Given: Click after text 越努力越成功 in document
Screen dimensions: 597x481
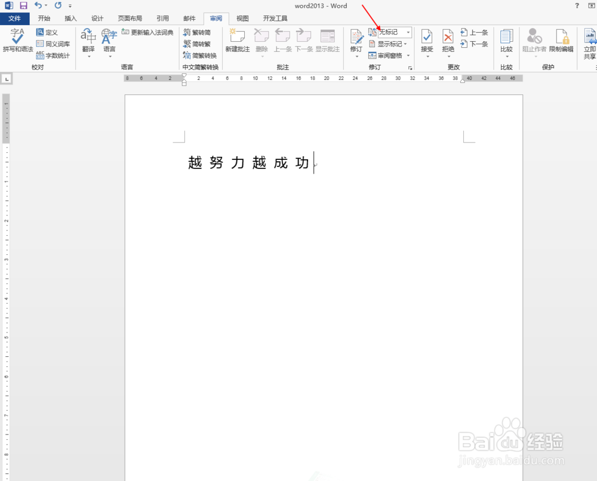Looking at the screenshot, I should click(x=313, y=163).
